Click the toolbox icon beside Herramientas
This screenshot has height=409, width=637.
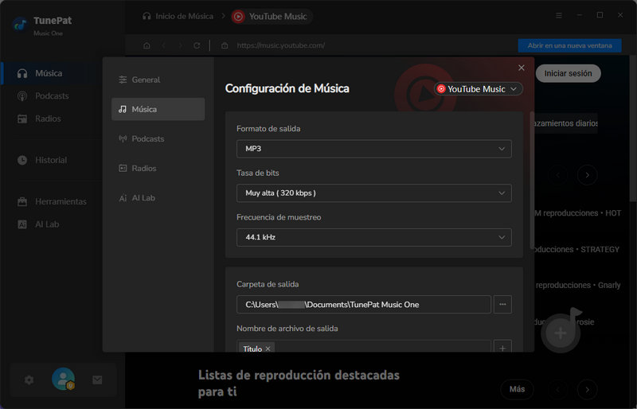(x=22, y=202)
